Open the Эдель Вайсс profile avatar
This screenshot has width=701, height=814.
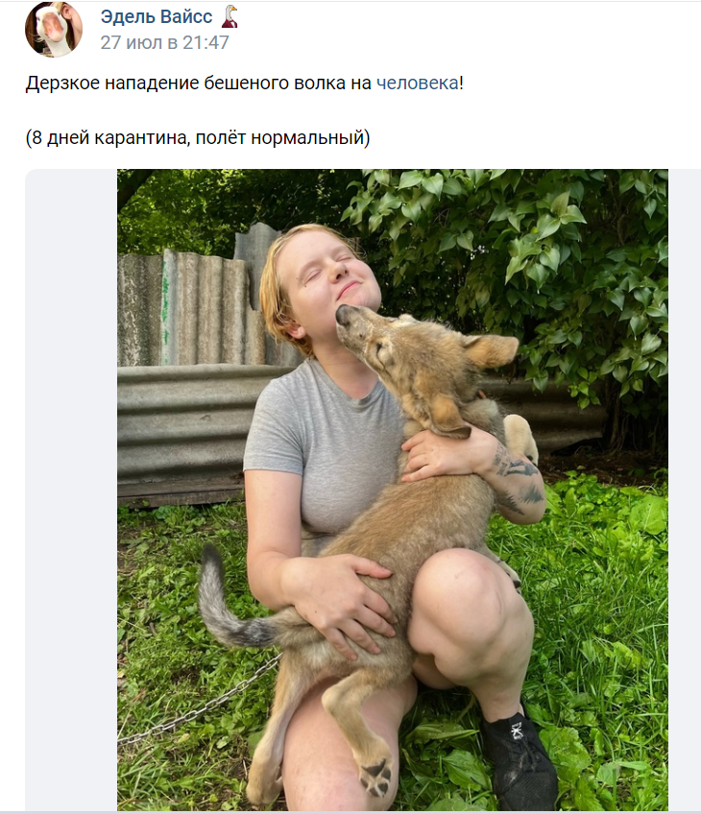click(x=54, y=29)
